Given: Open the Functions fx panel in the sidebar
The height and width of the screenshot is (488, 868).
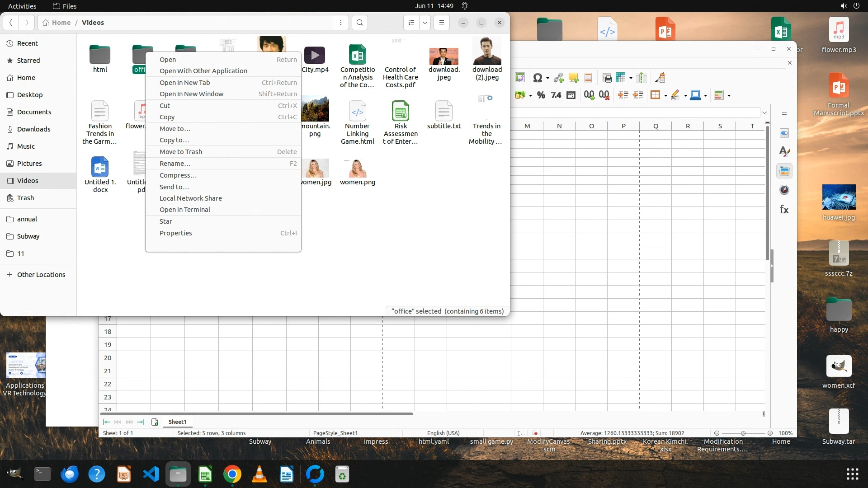Looking at the screenshot, I should coord(784,209).
